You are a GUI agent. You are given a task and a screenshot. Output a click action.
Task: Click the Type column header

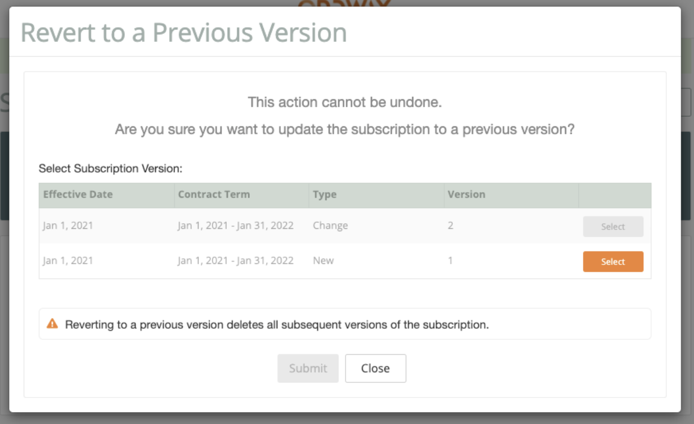coord(325,195)
